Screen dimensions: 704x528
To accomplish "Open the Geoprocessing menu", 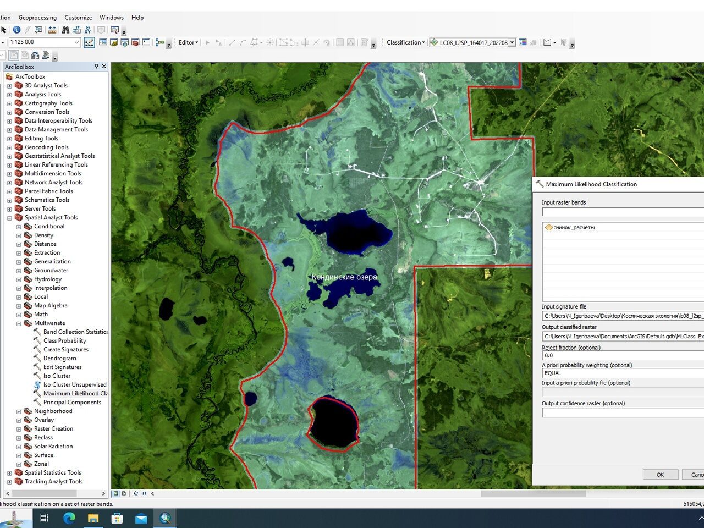I will click(37, 18).
